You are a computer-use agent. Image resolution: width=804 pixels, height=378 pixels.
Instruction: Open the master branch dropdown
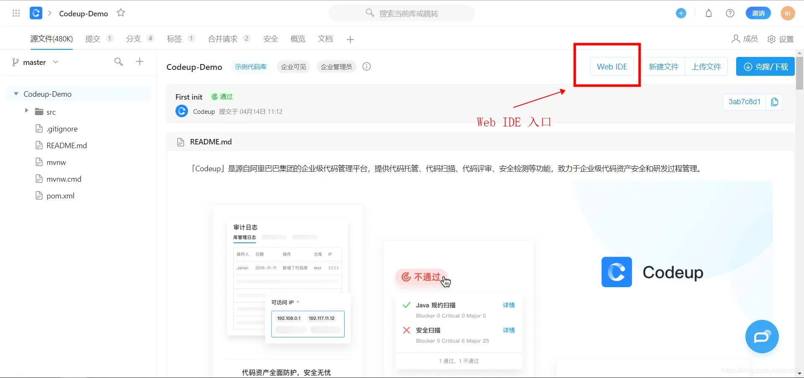pos(40,62)
